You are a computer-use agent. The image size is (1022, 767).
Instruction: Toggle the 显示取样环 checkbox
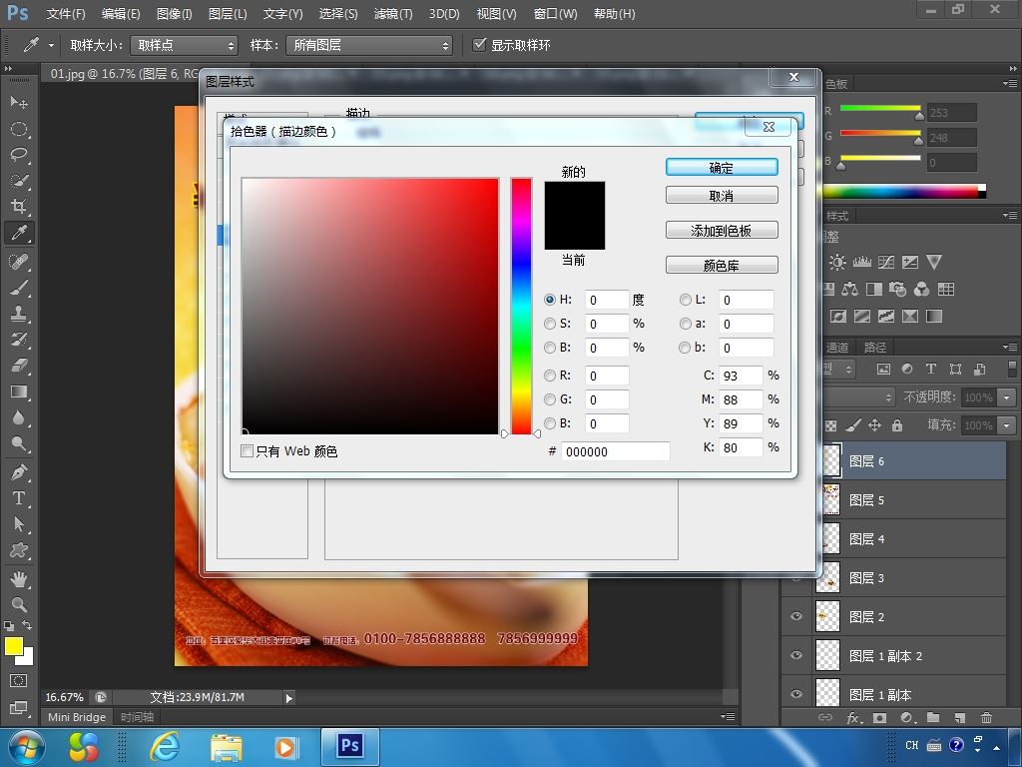(480, 45)
